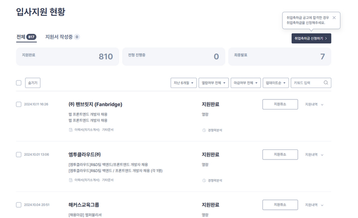Click the document icon under 엠투클라우드 application
This screenshot has height=218, width=358.
(71, 180)
